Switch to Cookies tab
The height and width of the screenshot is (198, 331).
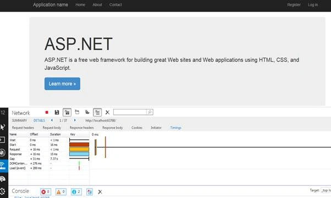click(x=137, y=128)
